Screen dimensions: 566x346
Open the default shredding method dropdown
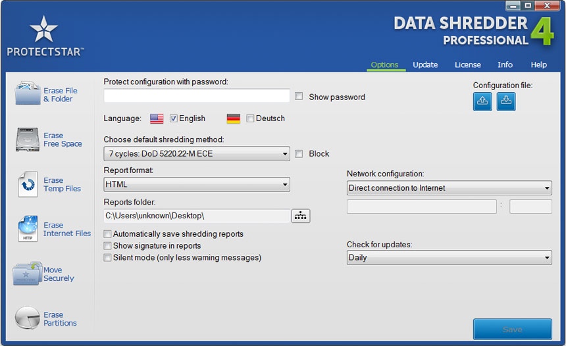(197, 154)
